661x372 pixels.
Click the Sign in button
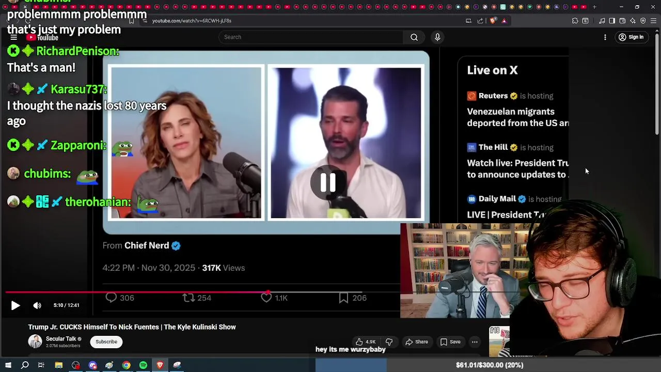click(631, 37)
